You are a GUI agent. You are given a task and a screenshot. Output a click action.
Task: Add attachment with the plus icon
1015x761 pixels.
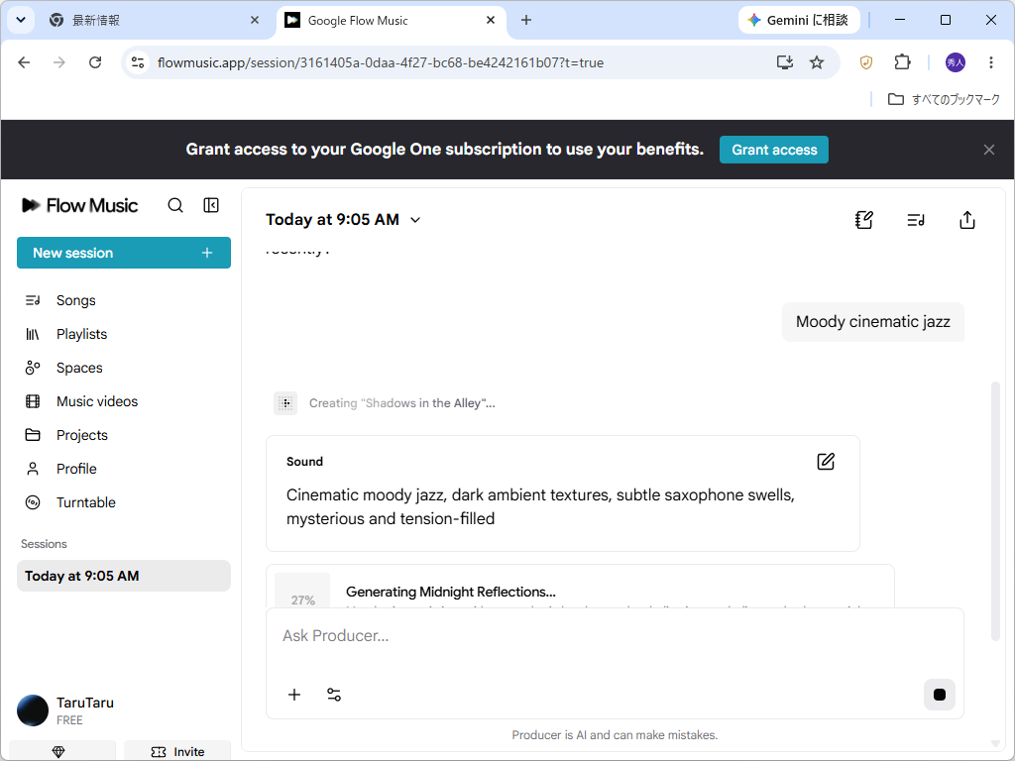tap(294, 695)
